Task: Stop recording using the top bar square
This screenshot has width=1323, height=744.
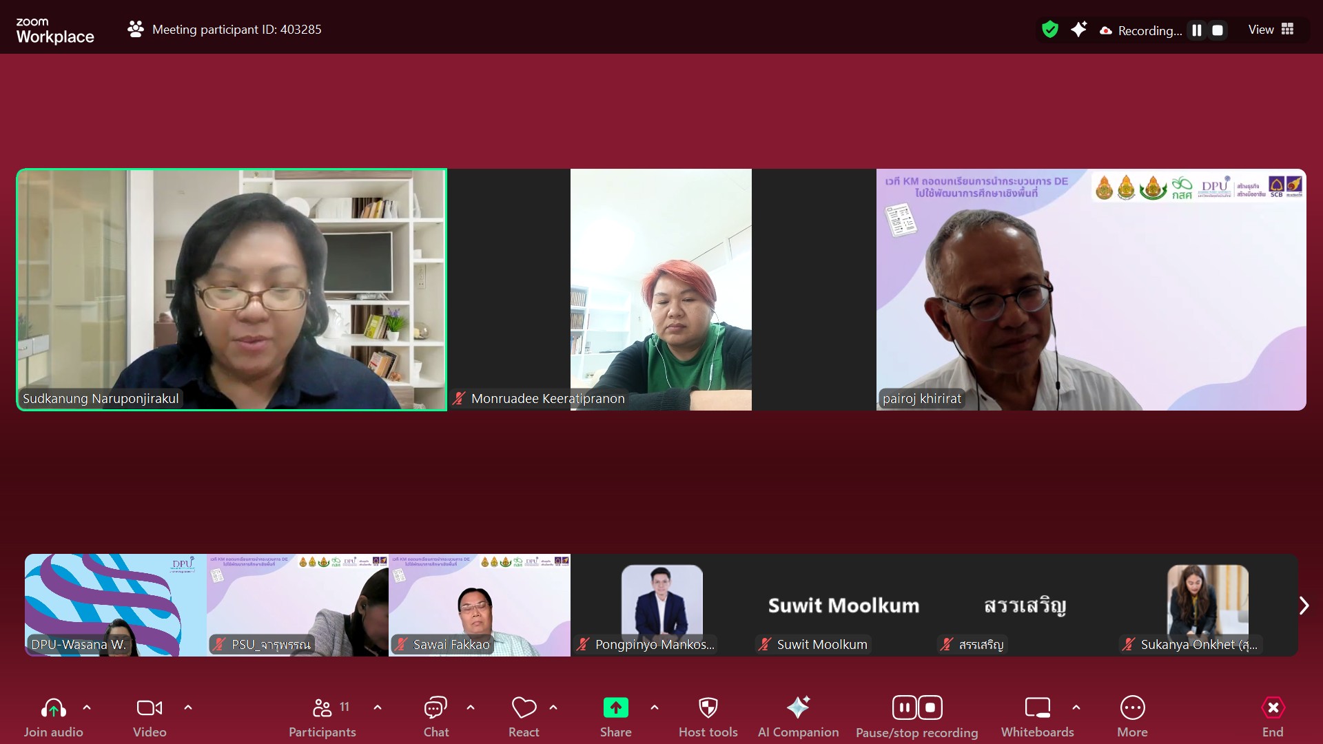Action: (1218, 30)
